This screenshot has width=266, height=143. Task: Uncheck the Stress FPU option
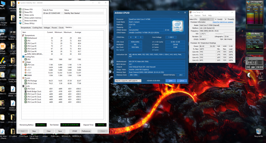pyautogui.click(x=23, y=12)
